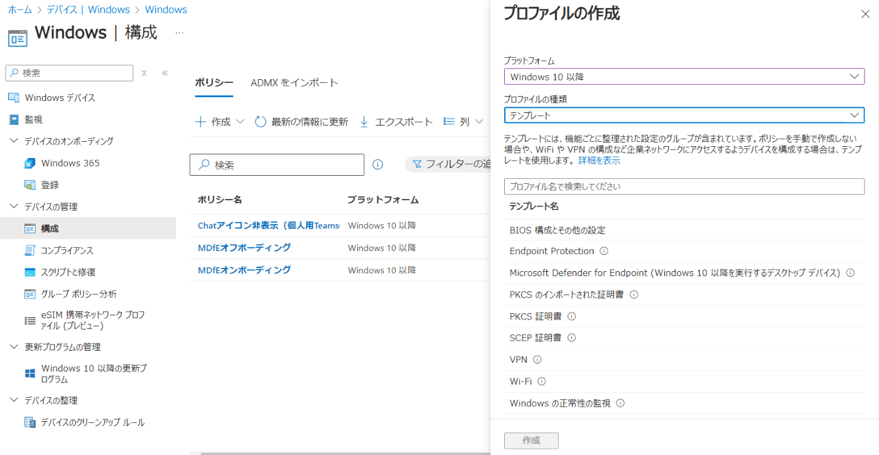
Task: Click info icon next to Wi-Fi
Action: 541,381
